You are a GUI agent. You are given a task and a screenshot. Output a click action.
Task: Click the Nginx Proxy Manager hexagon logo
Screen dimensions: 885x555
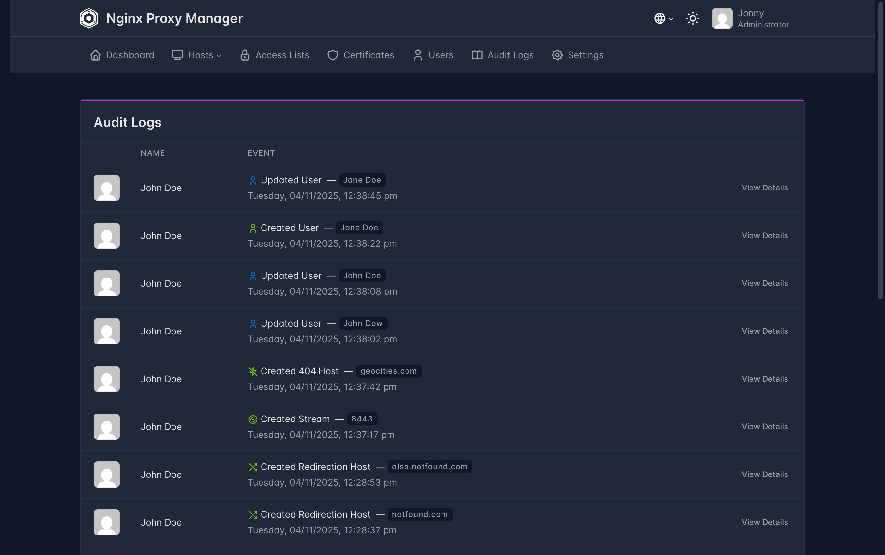click(x=89, y=18)
